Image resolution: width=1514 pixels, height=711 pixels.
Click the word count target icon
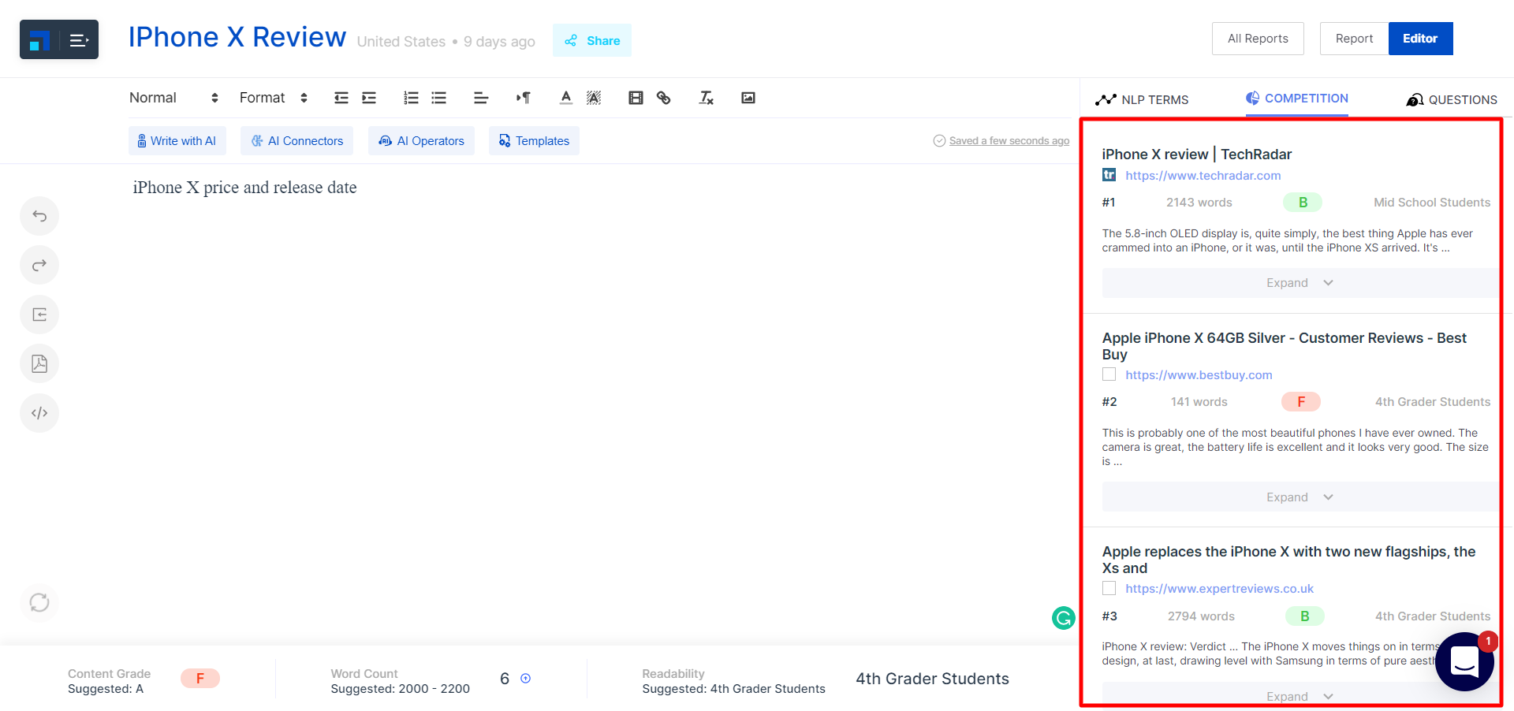coord(526,679)
